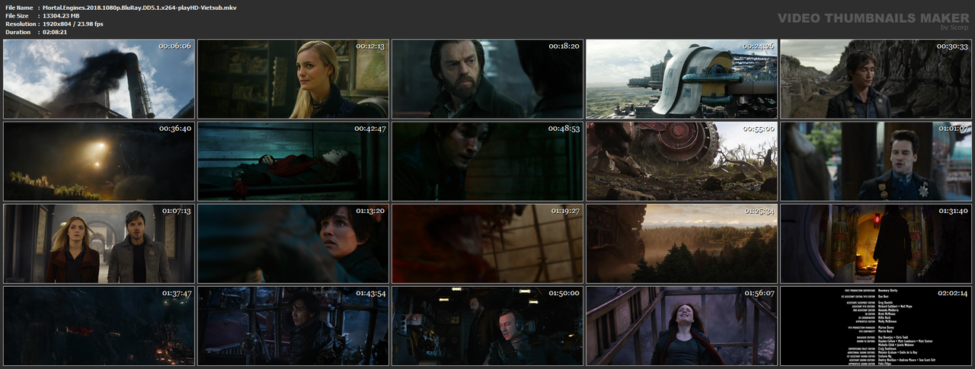
Task: Click the "Resolution" label
Action: coord(19,24)
